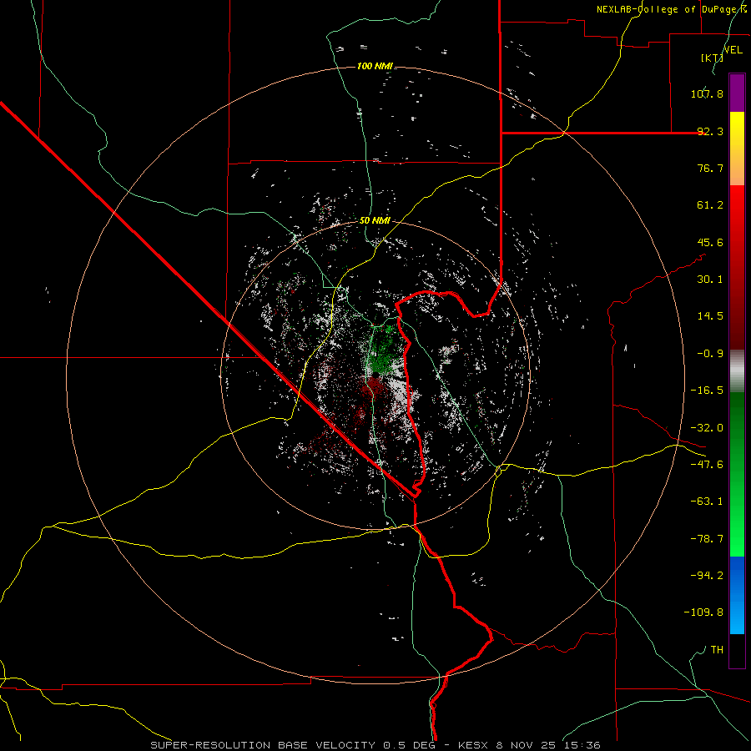
Task: Click the 50 NMI range ring label
Action: point(375,221)
